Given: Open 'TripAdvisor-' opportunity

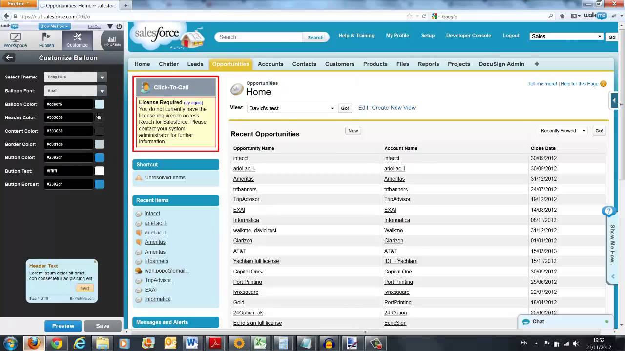Looking at the screenshot, I should click(x=247, y=199).
